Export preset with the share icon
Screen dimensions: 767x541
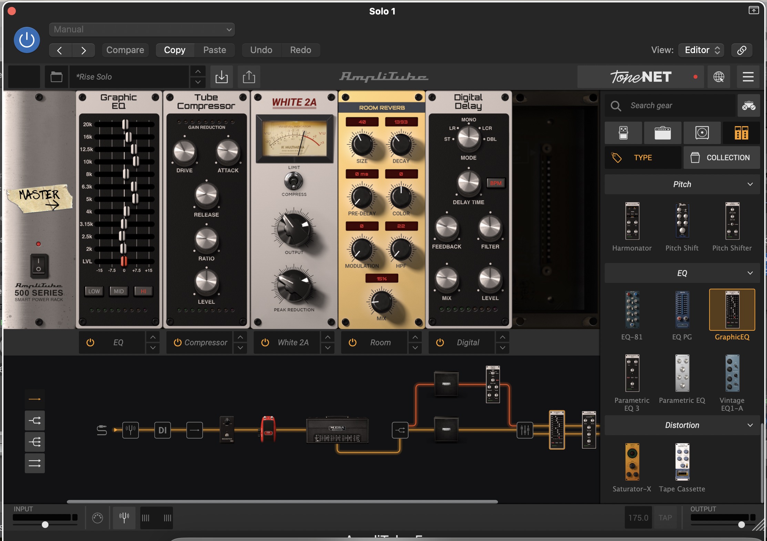pyautogui.click(x=249, y=76)
